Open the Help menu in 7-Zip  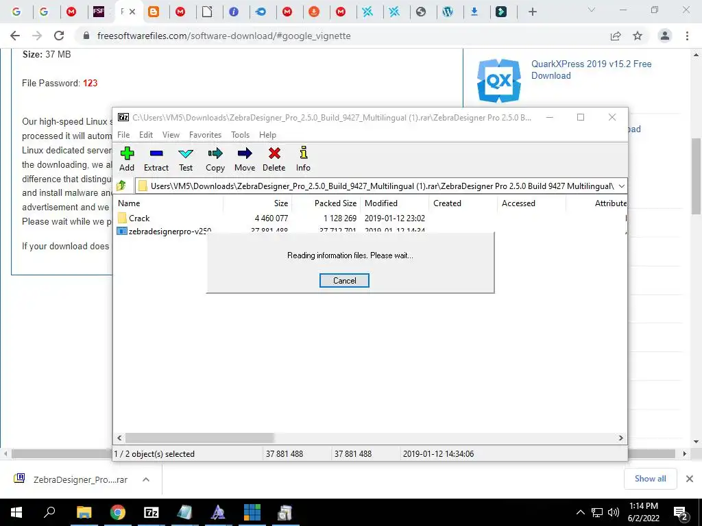coord(268,135)
